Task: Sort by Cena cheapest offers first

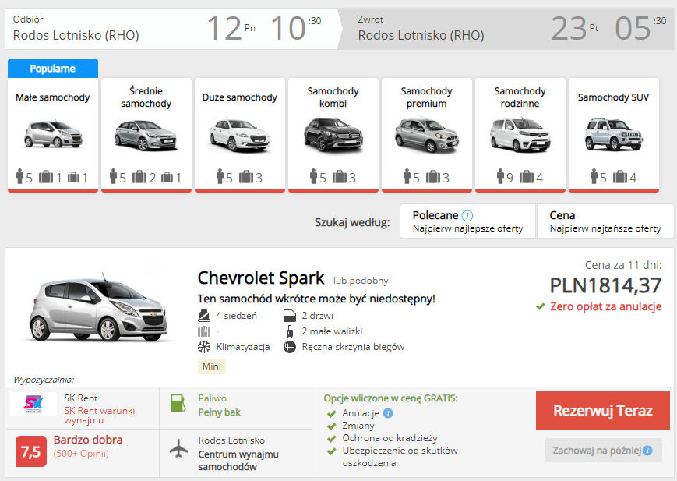Action: pyautogui.click(x=605, y=221)
